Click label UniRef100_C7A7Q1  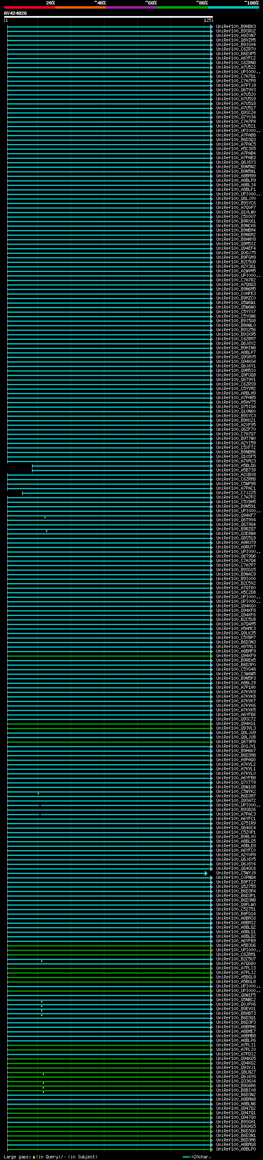[x=236, y=77]
